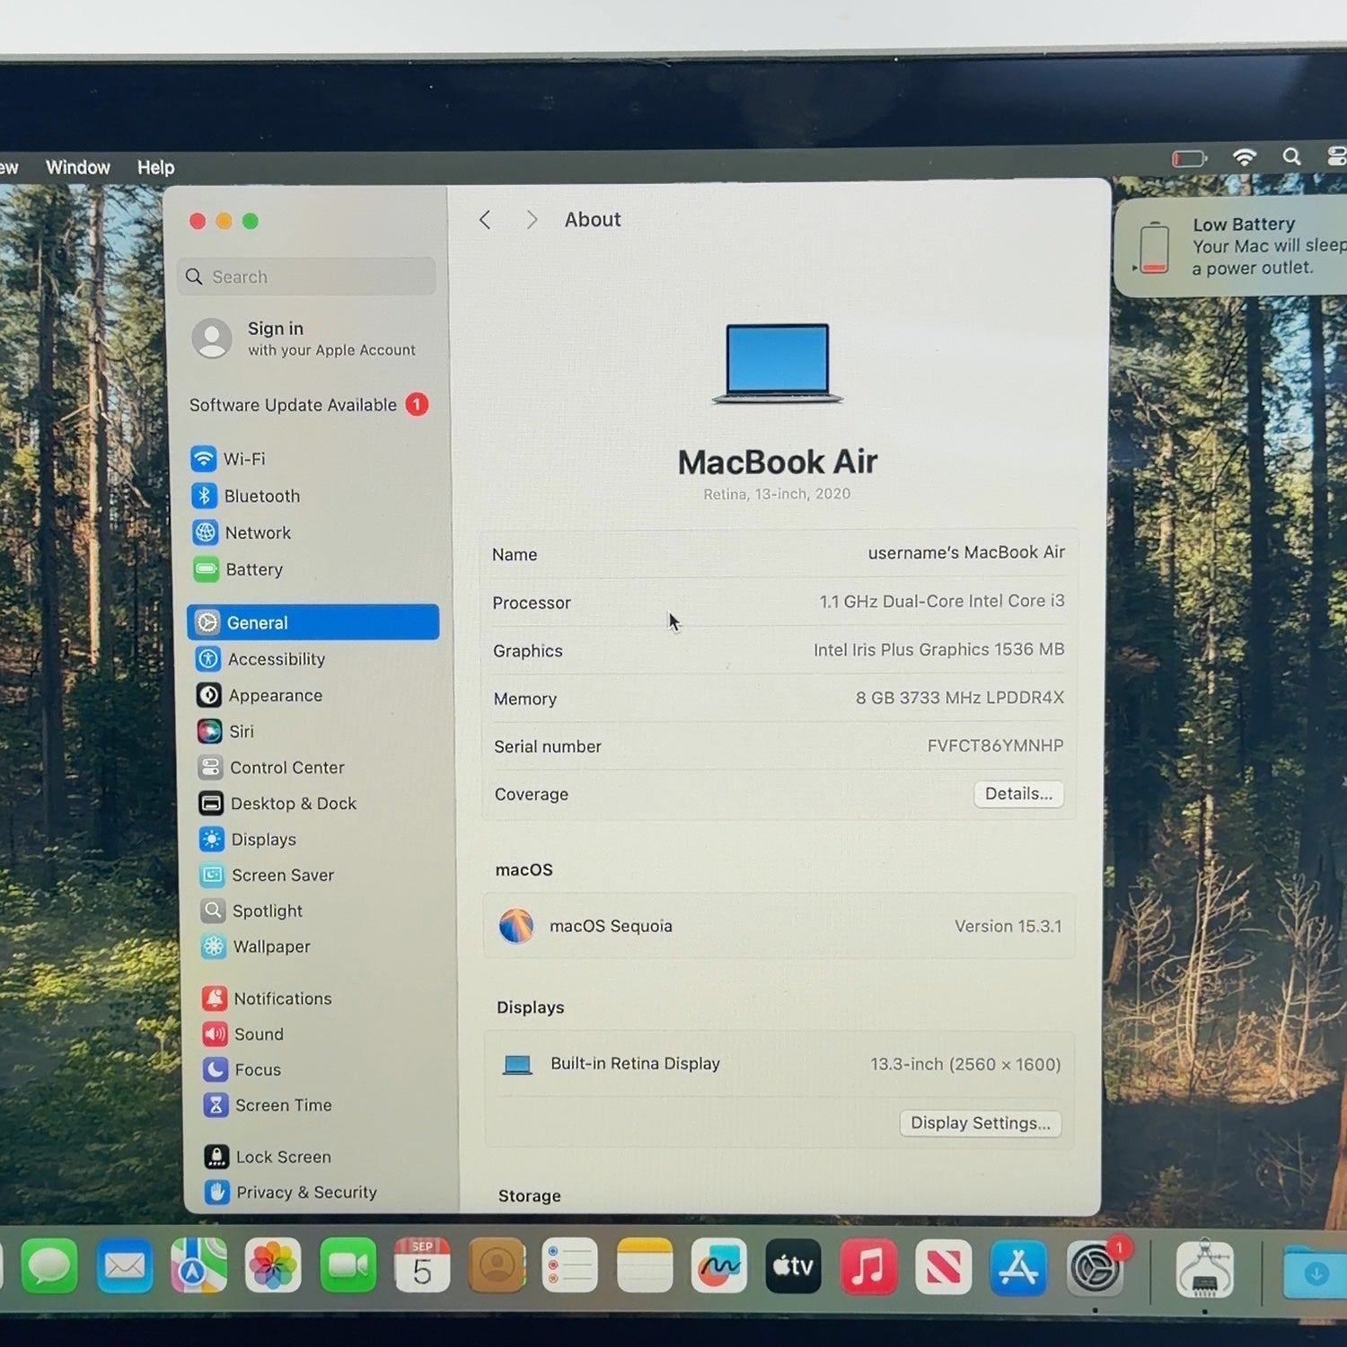Screen dimensions: 1347x1347
Task: Open Privacy & Security settings
Action: tap(291, 1192)
